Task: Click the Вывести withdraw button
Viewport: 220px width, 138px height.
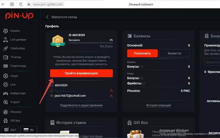Action: [x=175, y=53]
